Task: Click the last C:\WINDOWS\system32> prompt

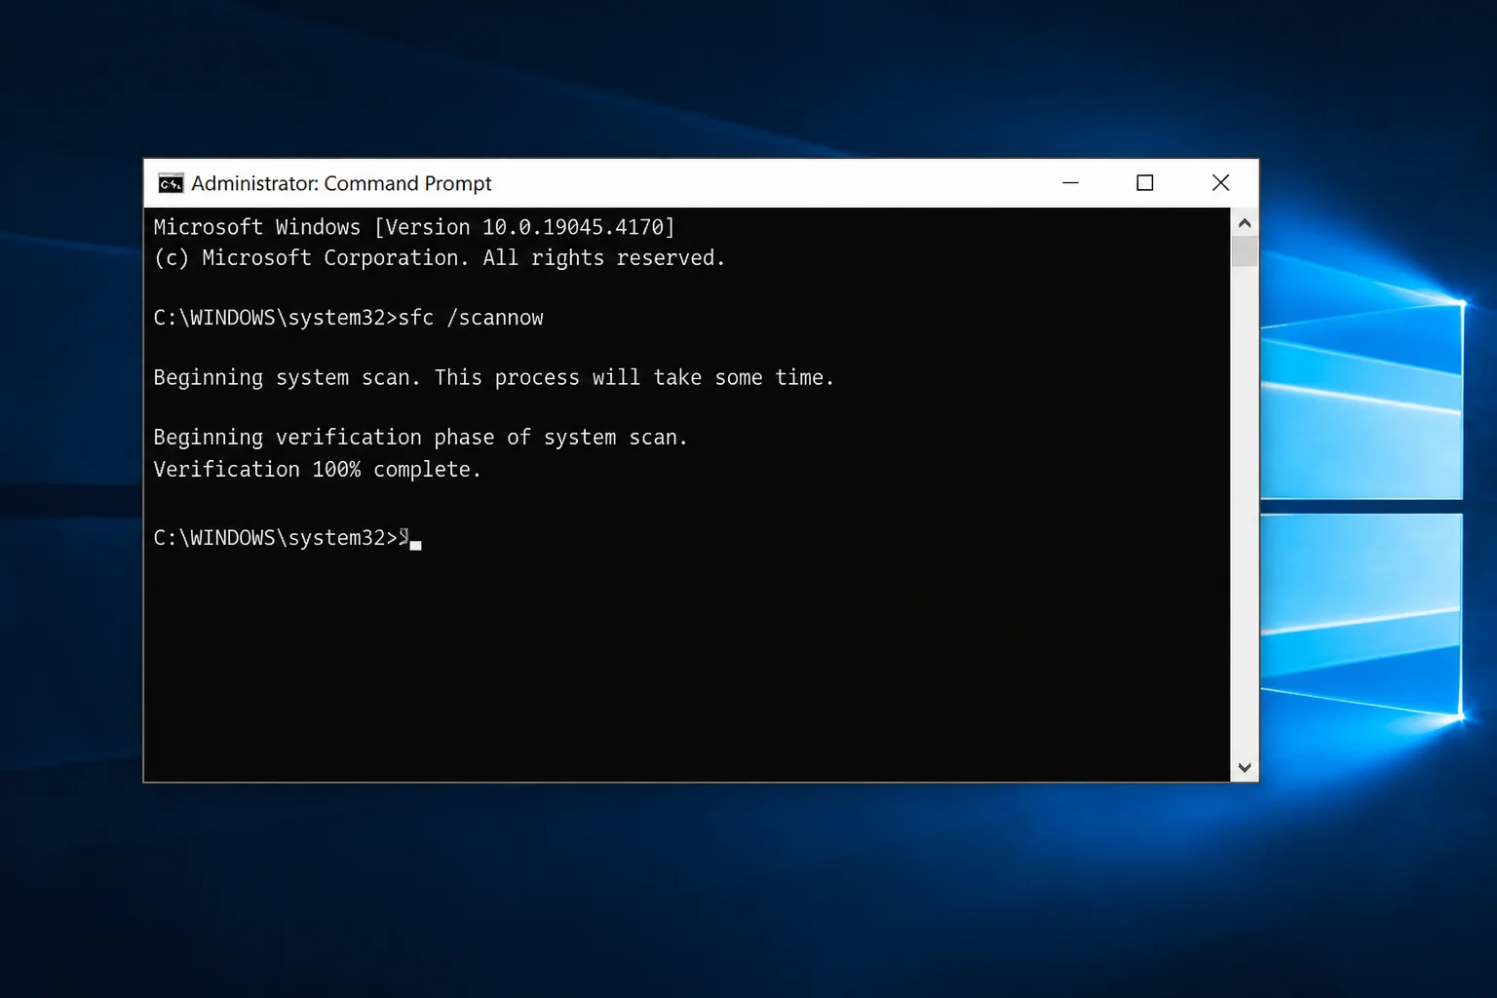Action: pos(276,538)
